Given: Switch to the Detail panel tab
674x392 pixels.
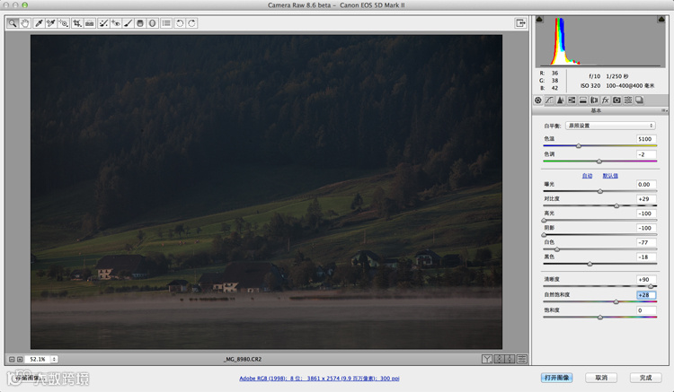Looking at the screenshot, I should [561, 100].
